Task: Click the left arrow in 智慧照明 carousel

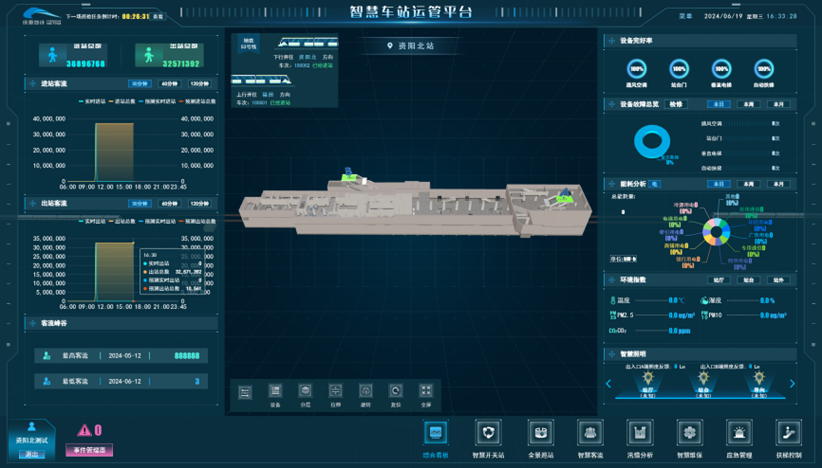Action: [x=608, y=384]
